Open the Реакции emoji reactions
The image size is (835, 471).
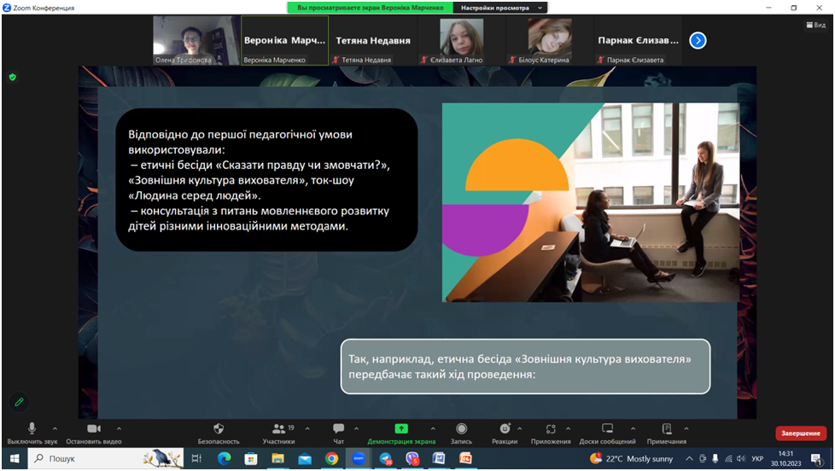[x=505, y=429]
